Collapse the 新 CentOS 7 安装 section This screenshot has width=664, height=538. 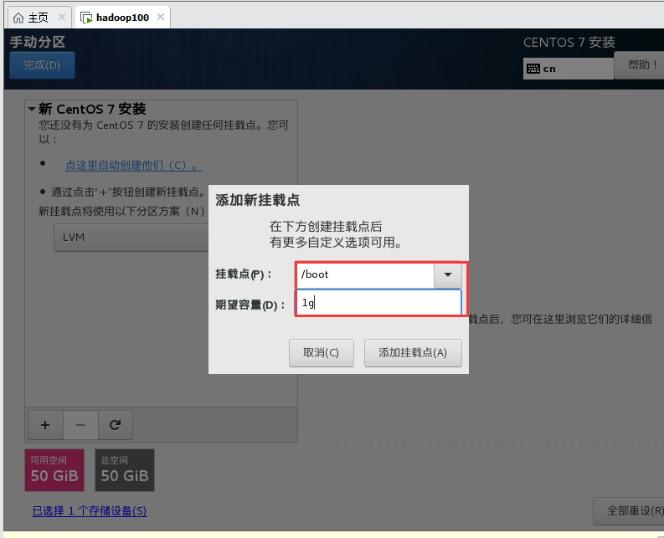click(32, 110)
